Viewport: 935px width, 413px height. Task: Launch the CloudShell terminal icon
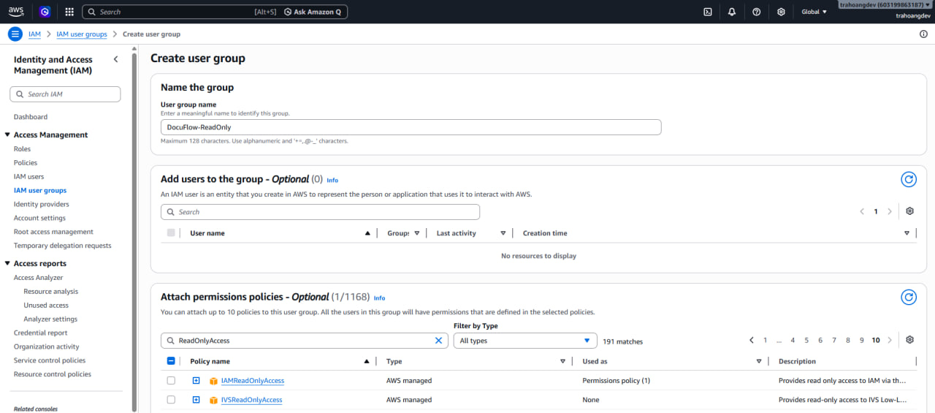tap(707, 12)
